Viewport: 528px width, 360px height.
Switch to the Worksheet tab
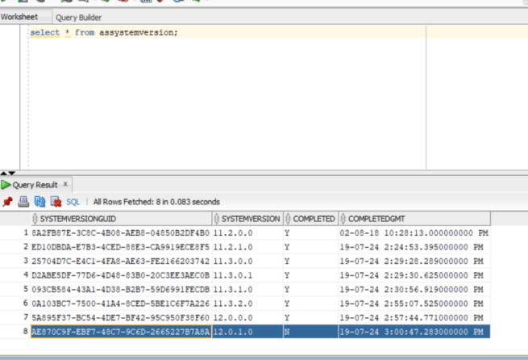click(19, 17)
